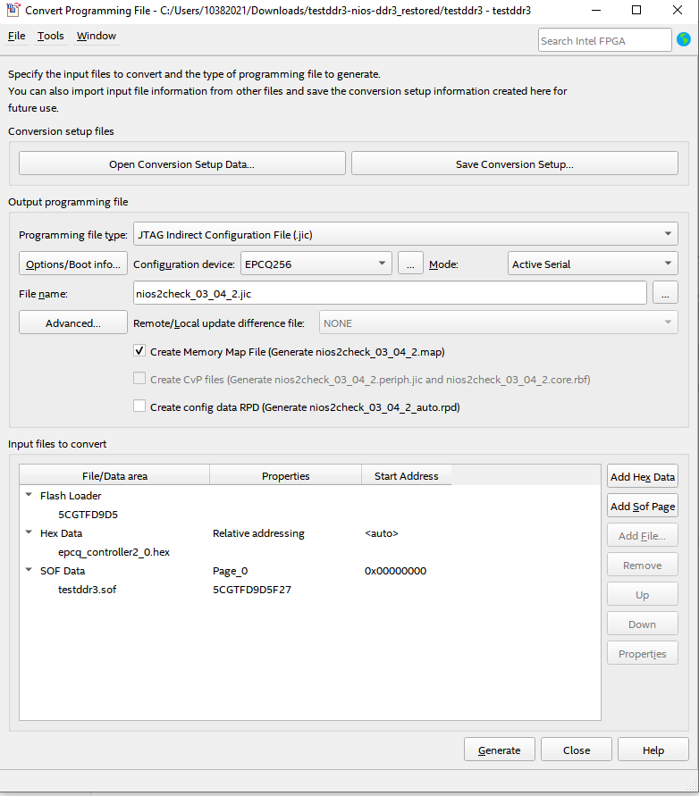
Task: Select the SOF Data row label
Action: pos(63,571)
